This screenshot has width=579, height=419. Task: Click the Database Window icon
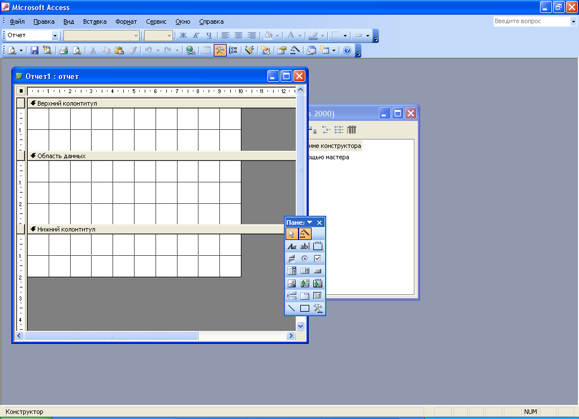tap(312, 50)
